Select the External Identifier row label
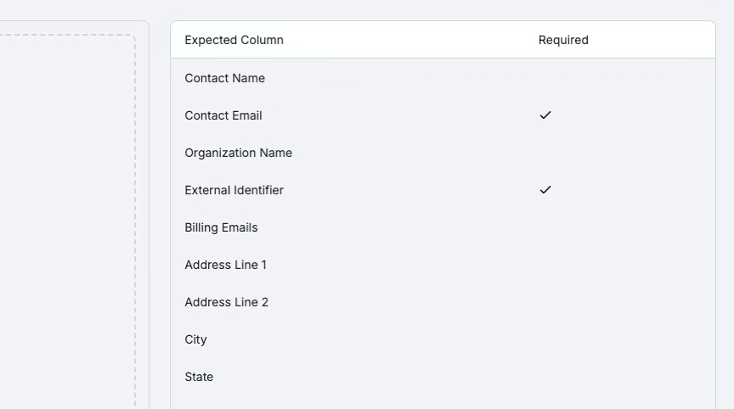 pyautogui.click(x=234, y=190)
